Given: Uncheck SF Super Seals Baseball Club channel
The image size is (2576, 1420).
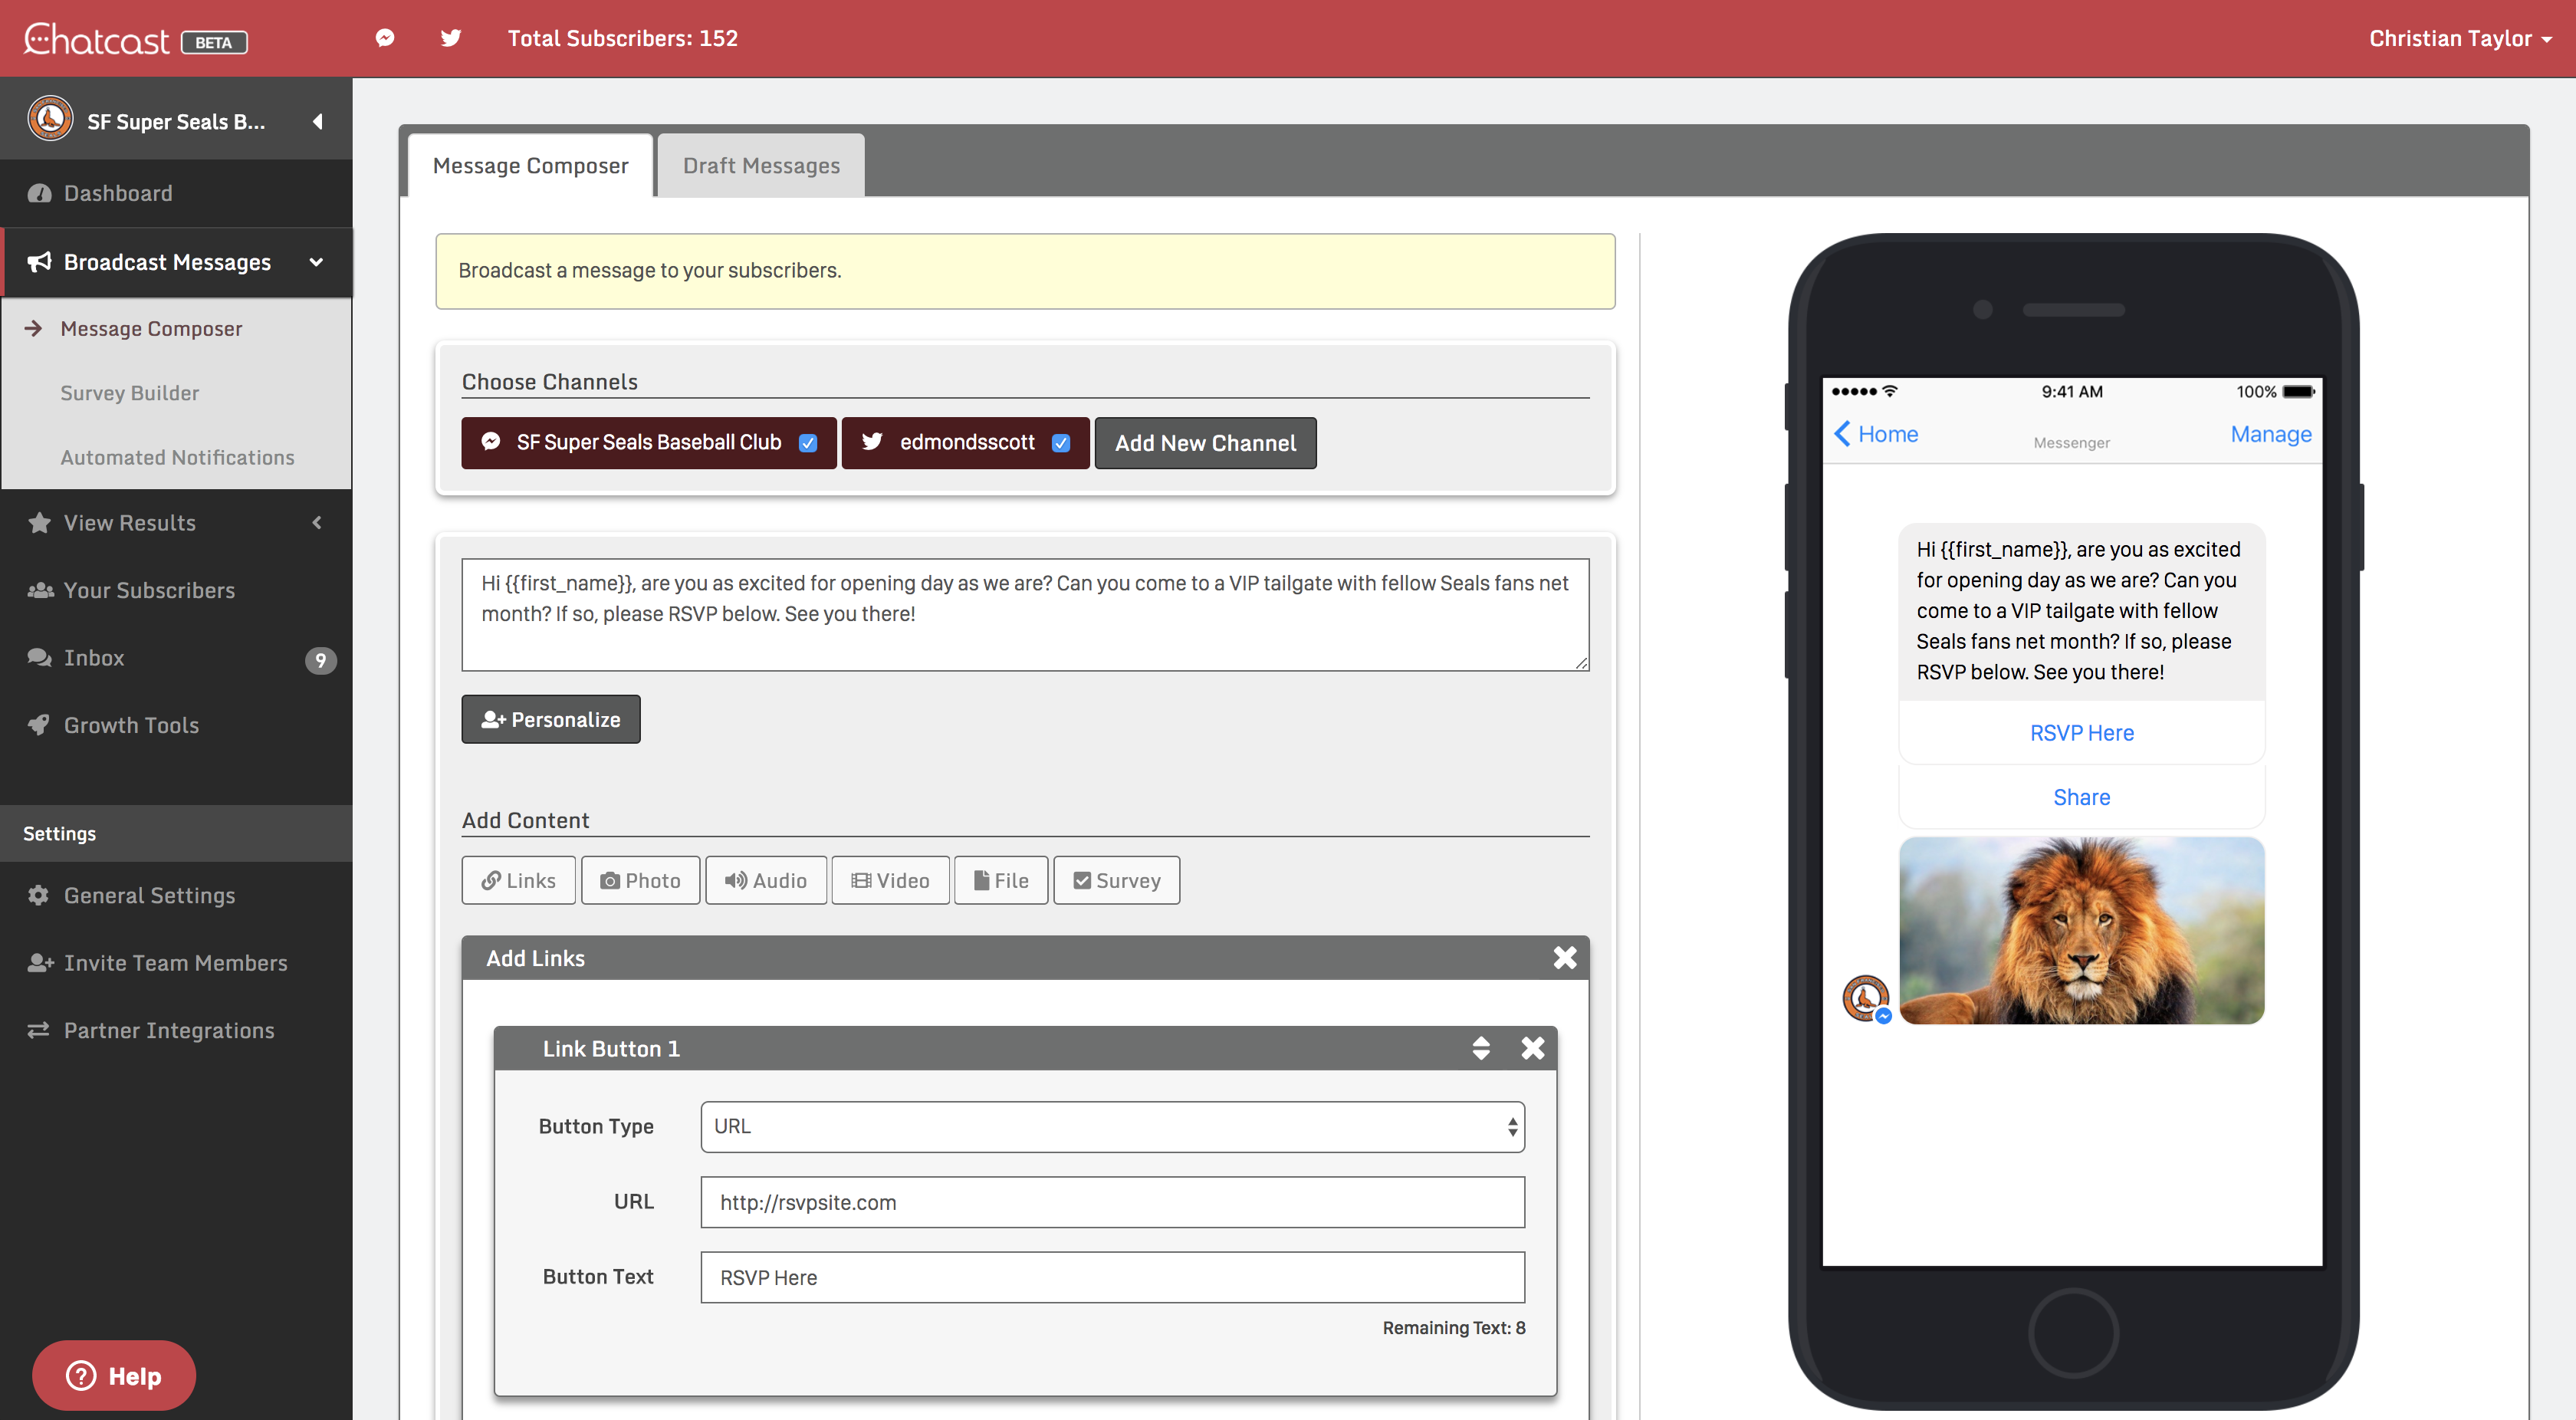Looking at the screenshot, I should click(x=808, y=443).
